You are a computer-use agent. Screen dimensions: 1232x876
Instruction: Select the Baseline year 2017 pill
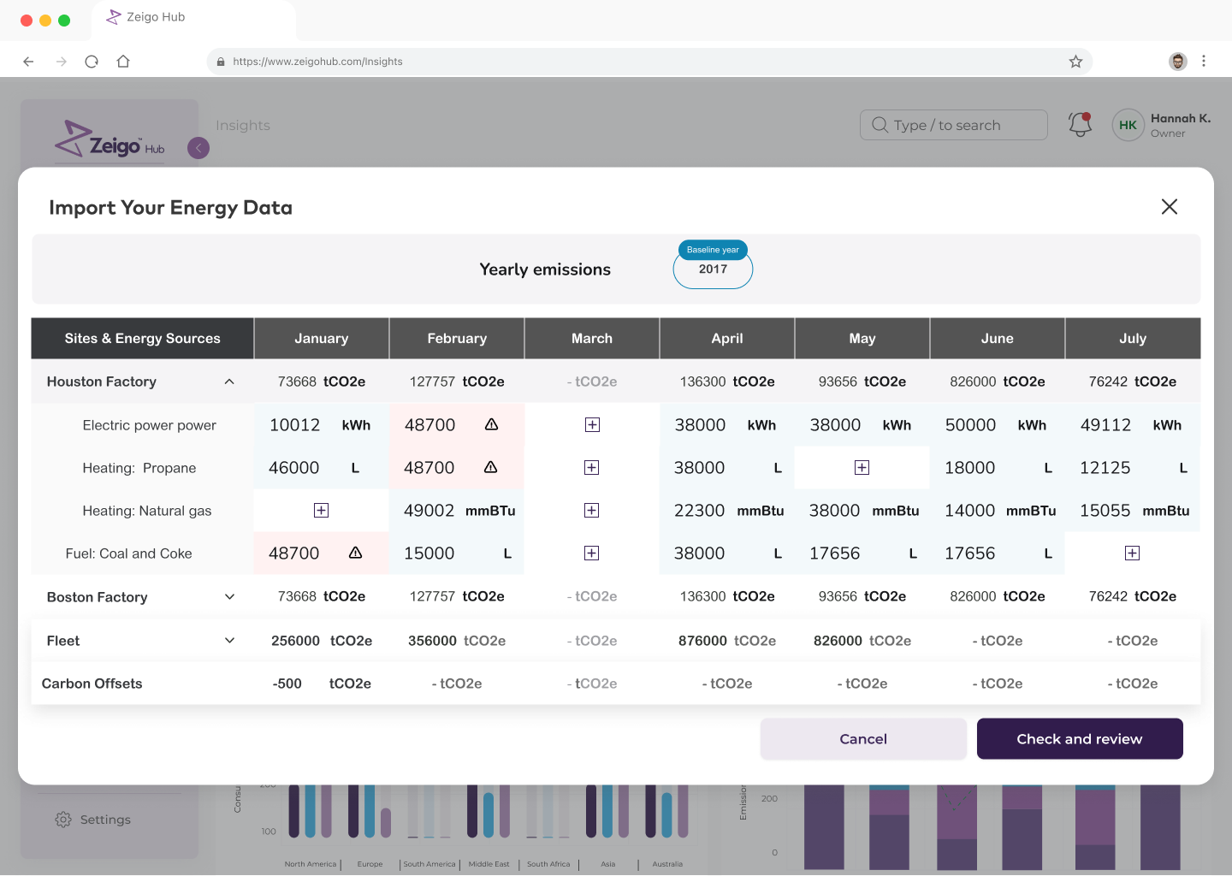[x=713, y=265]
